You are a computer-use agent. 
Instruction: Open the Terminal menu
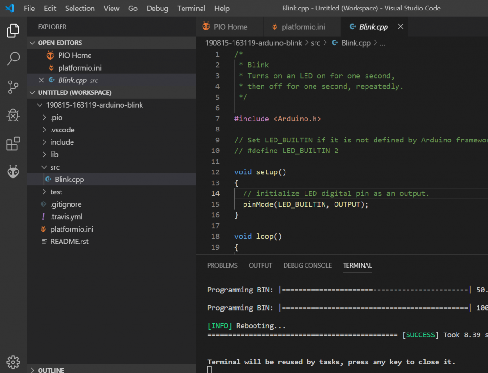(x=191, y=8)
